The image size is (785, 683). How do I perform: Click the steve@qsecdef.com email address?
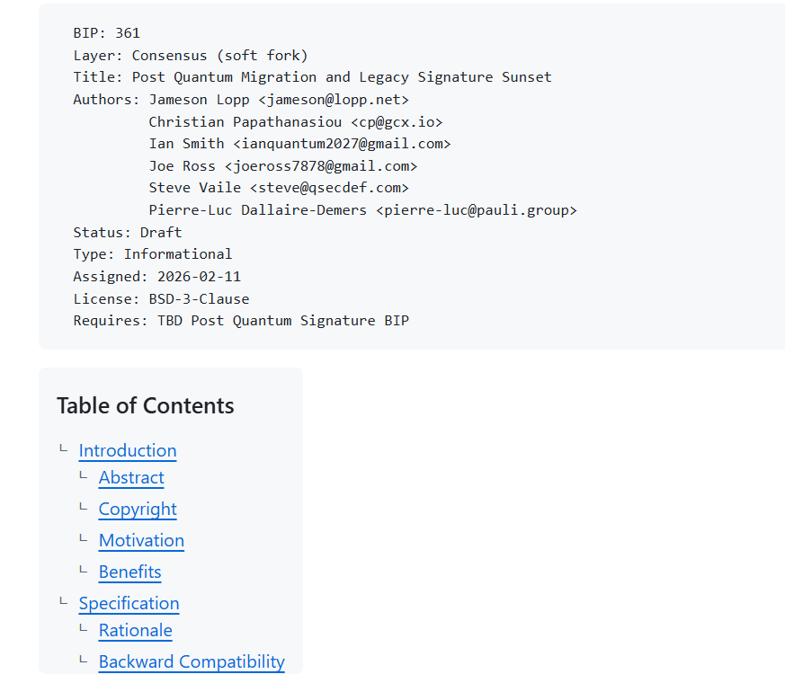tap(329, 188)
